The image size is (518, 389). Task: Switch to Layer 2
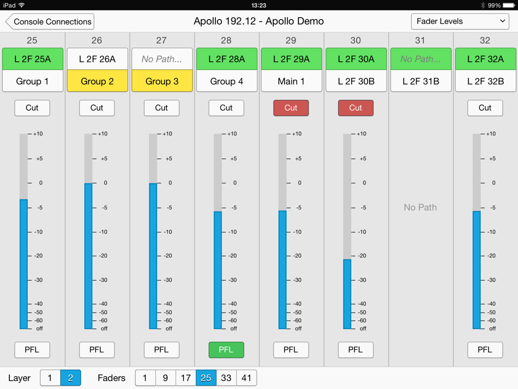[x=71, y=378]
